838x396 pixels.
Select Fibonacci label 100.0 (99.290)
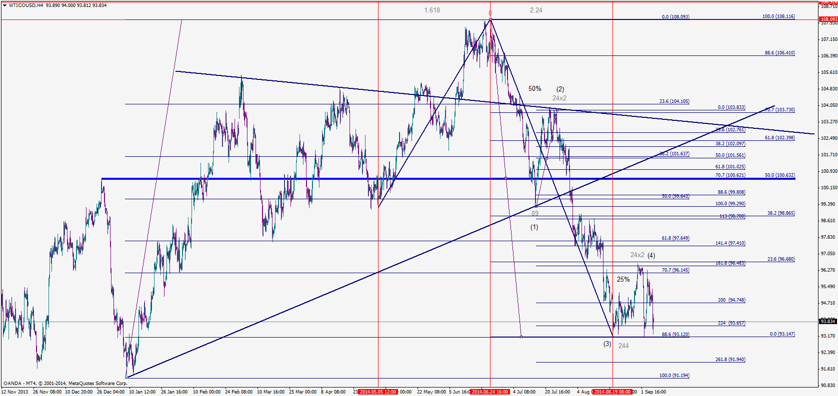(x=730, y=203)
